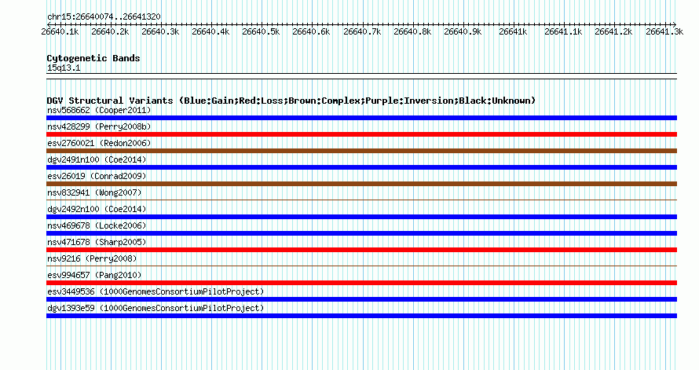Screen dimensions: 699x370
Task: Select the dgv2492n100 (Coe2014) blue bar
Action: tap(361, 217)
